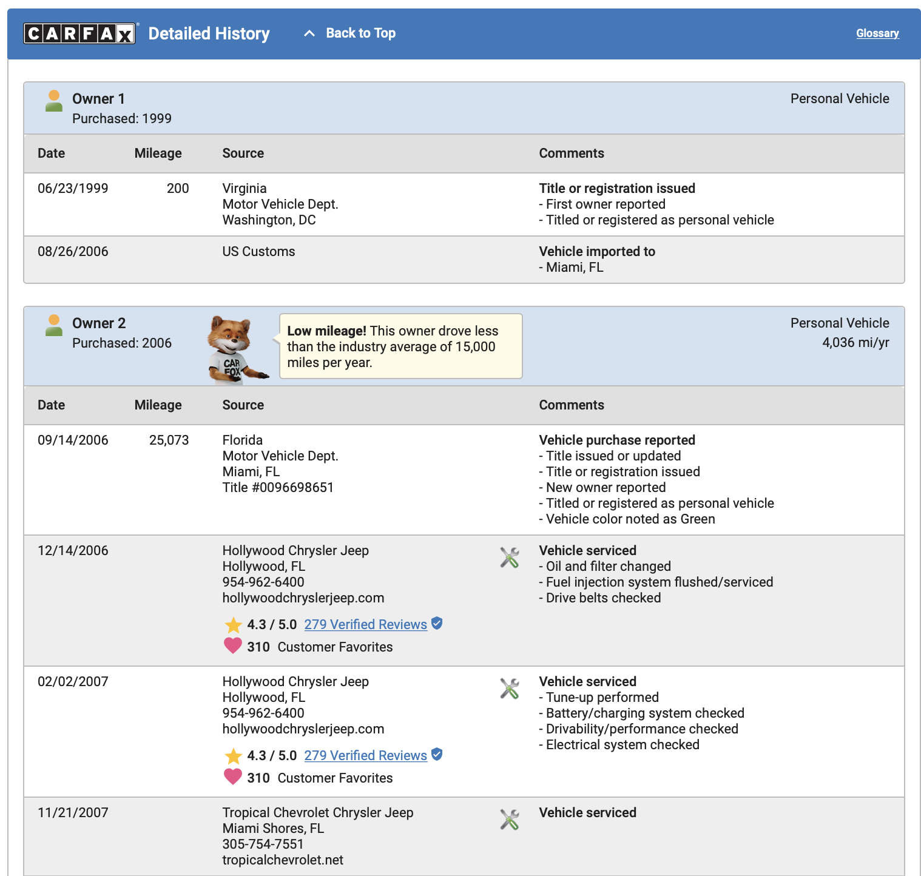
Task: Open 279 Verified Reviews for 02/02/2007 service
Action: tap(365, 755)
